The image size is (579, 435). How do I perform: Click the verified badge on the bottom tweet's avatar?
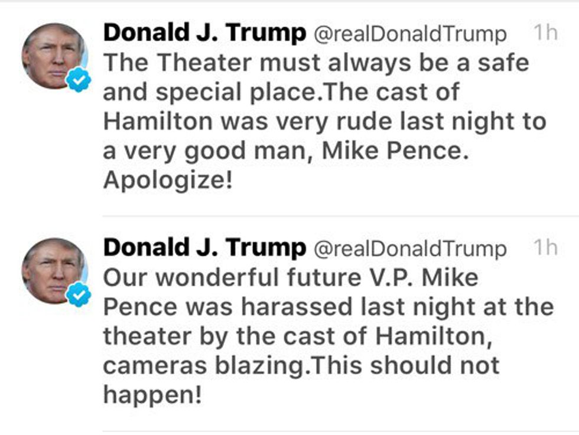tap(78, 294)
